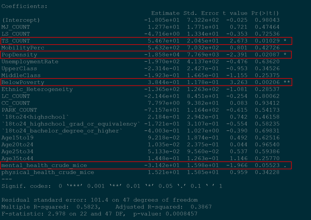Click the Ethnic_Heterogeneity variable name
The width and height of the screenshot is (311, 220).
37,89
